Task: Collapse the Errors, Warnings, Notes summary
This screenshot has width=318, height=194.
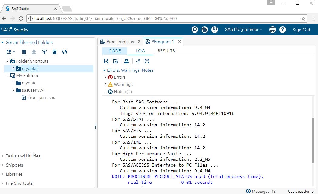Action: tap(104, 70)
